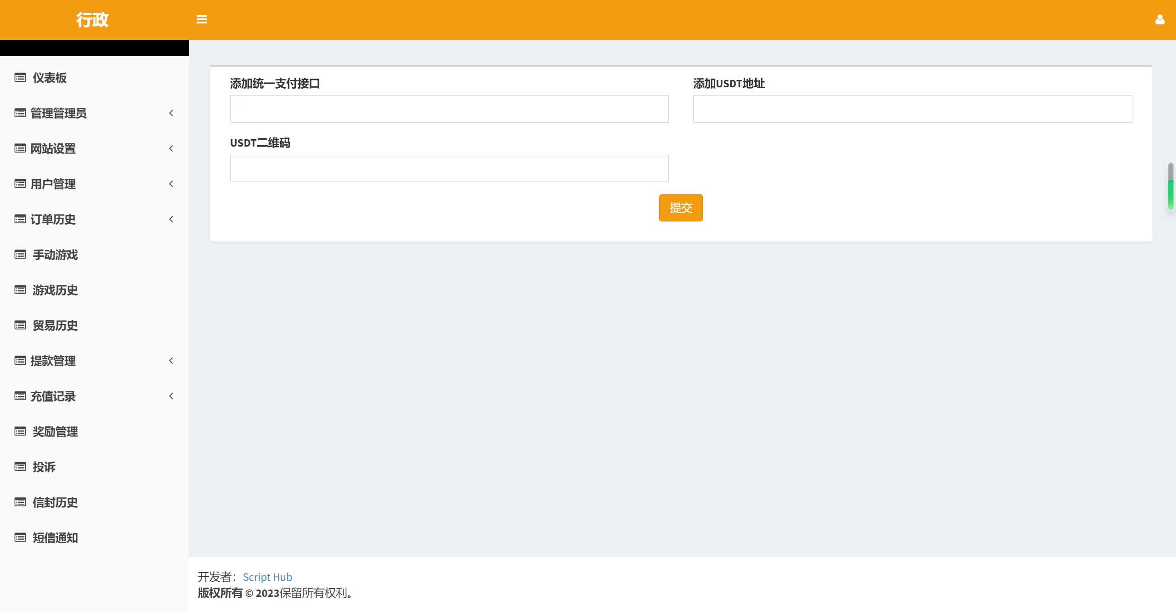Click the icon beside 短信通知
The width and height of the screenshot is (1176, 612).
coord(20,538)
